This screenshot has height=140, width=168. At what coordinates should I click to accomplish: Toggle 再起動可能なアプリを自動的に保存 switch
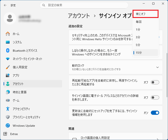155,82
